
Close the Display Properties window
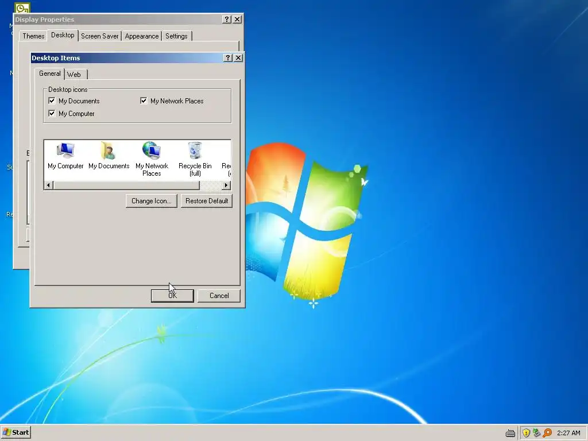pyautogui.click(x=237, y=19)
